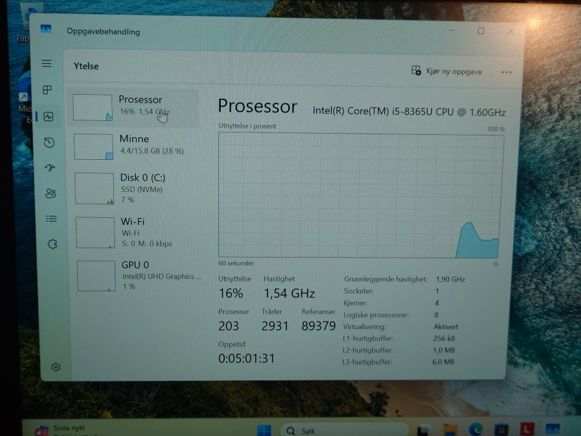Open the red L app in taskbar
Viewport: 581px width, 436px height.
(x=527, y=429)
